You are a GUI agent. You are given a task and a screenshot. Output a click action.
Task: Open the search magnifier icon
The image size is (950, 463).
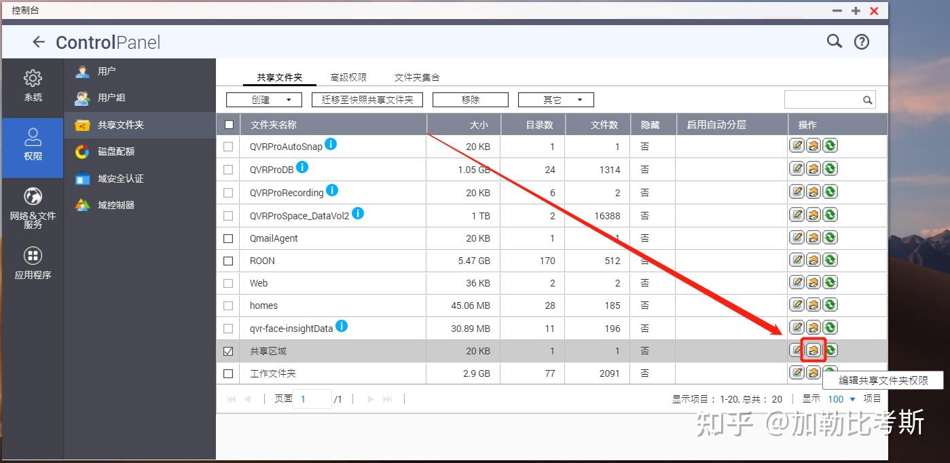[x=835, y=41]
